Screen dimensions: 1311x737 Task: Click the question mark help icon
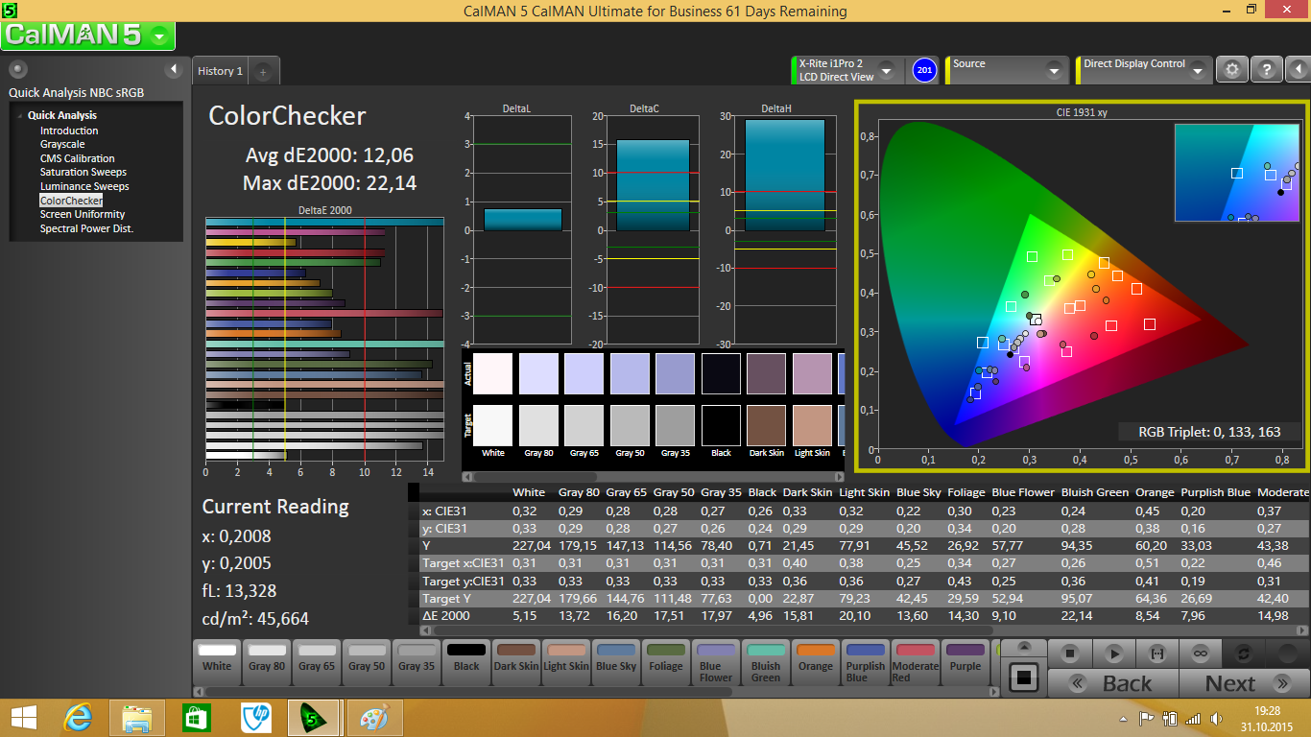(1267, 70)
